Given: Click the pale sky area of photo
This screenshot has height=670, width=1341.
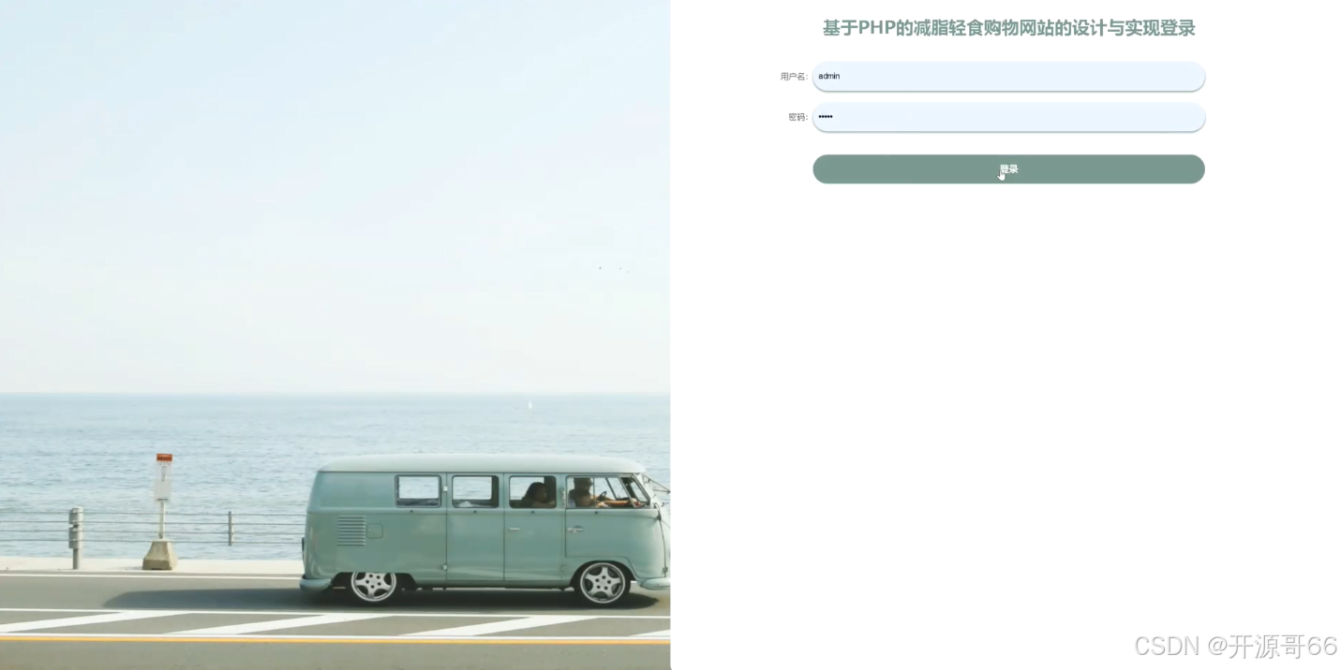Looking at the screenshot, I should [335, 187].
